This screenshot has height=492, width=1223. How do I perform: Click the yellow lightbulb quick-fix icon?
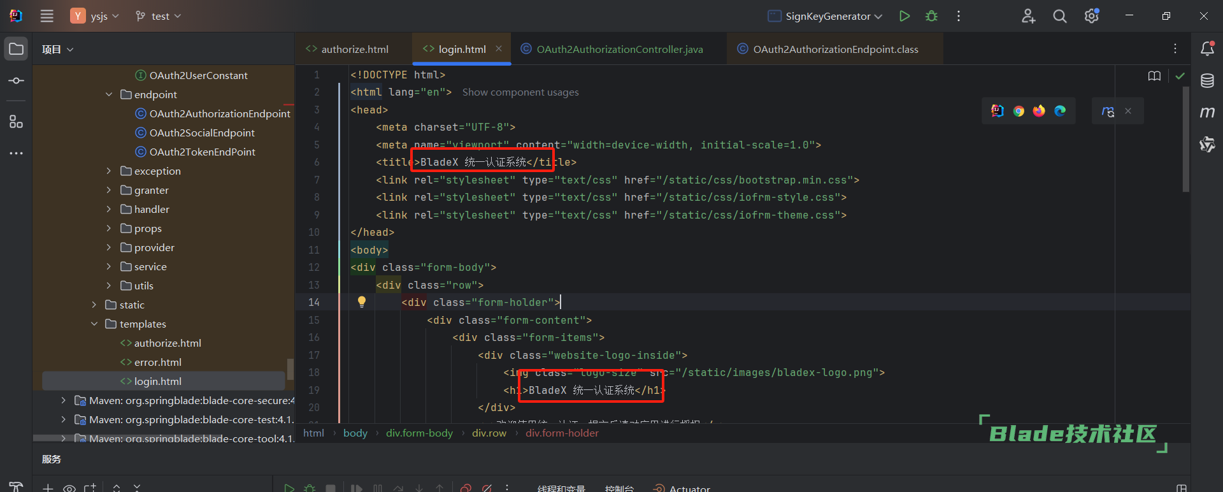[x=362, y=302]
